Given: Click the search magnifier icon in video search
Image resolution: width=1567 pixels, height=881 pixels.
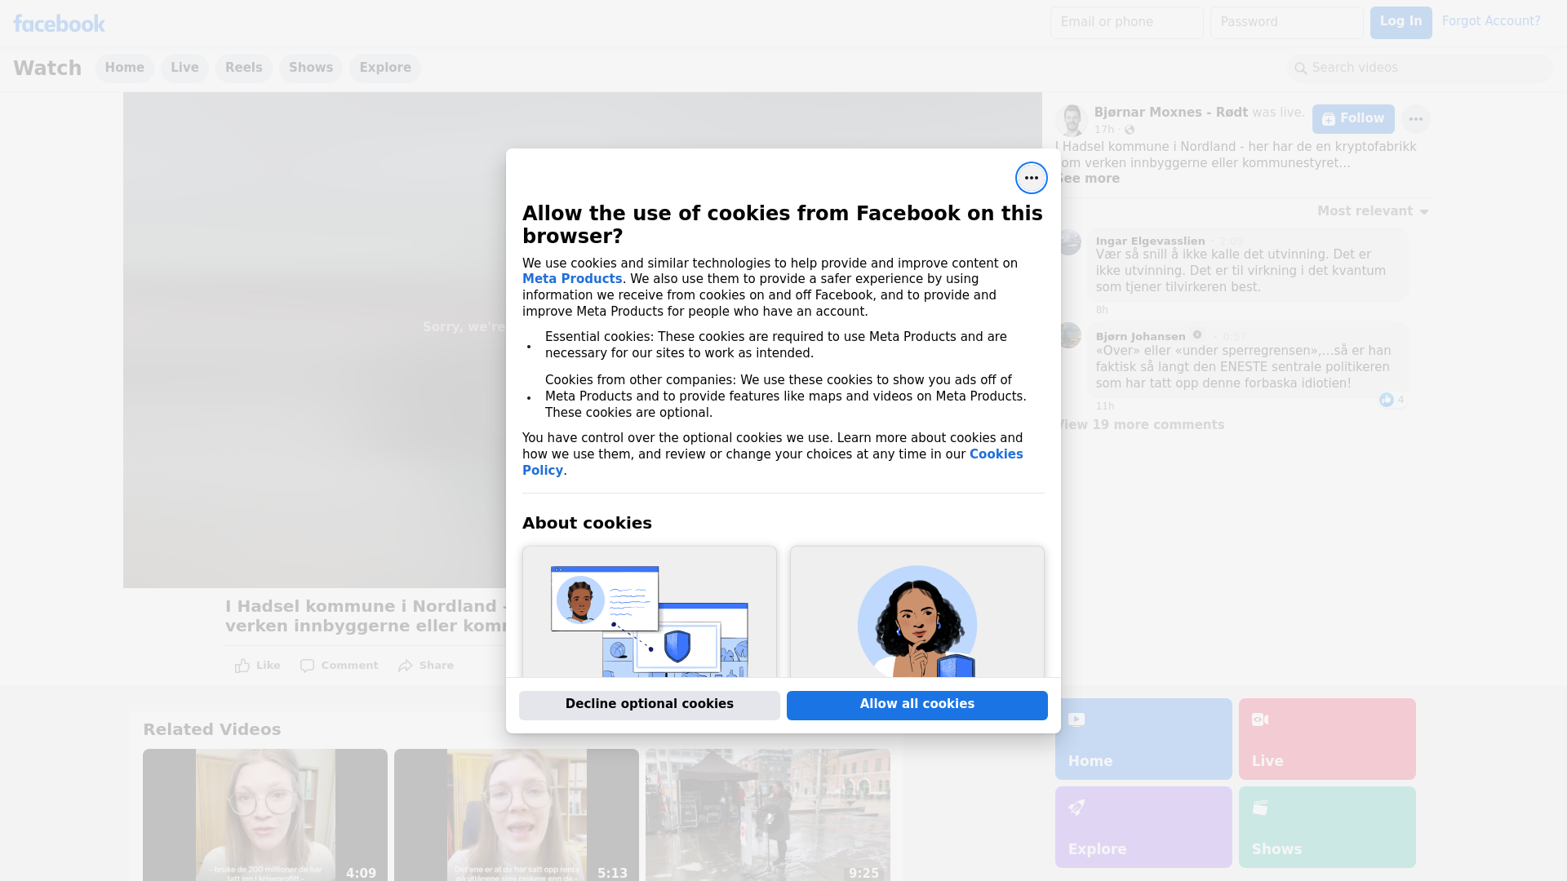Looking at the screenshot, I should pyautogui.click(x=1301, y=69).
